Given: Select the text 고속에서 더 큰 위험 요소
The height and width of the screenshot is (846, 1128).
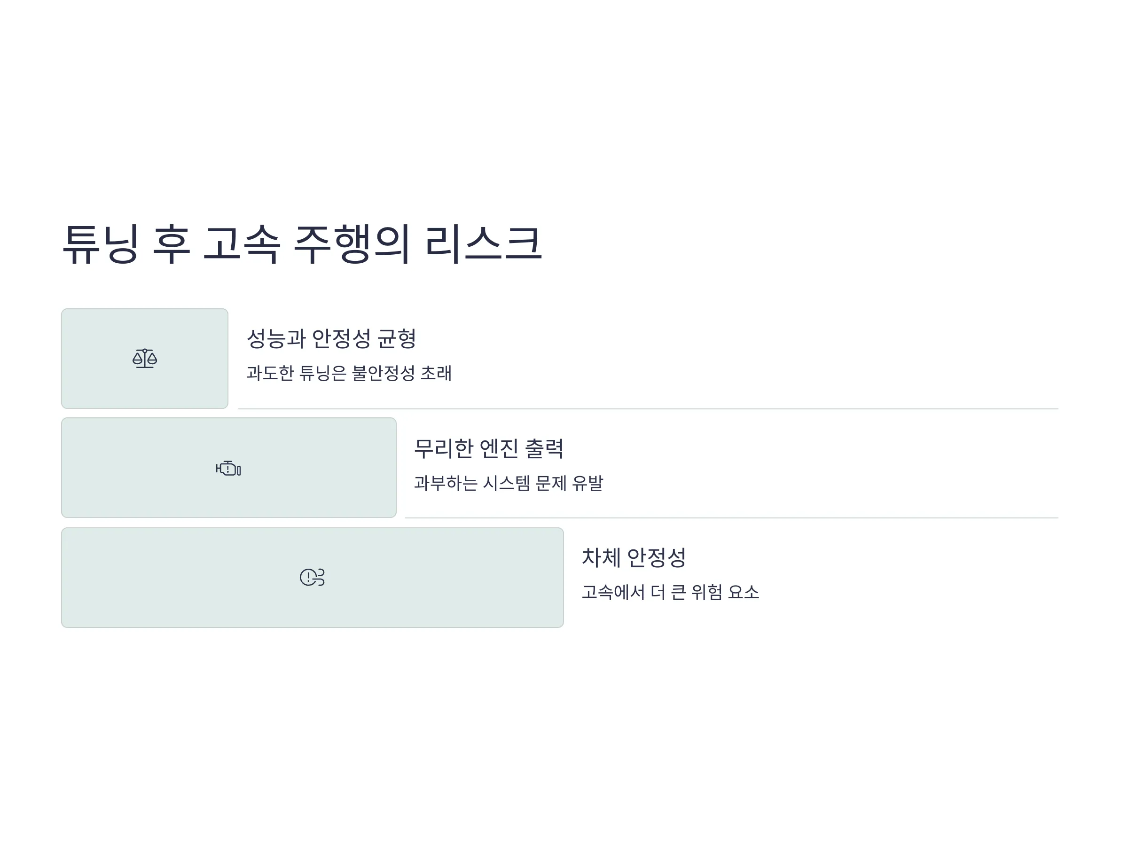Looking at the screenshot, I should pos(671,592).
